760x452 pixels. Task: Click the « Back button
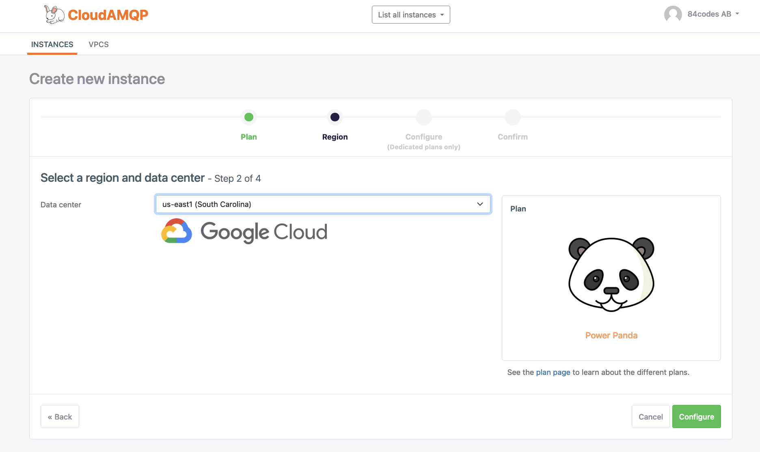[60, 417]
